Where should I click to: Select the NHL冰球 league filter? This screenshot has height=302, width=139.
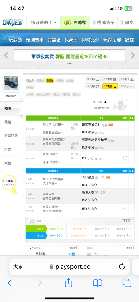click(x=43, y=95)
